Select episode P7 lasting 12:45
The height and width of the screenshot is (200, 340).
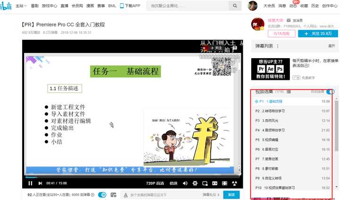point(293,159)
